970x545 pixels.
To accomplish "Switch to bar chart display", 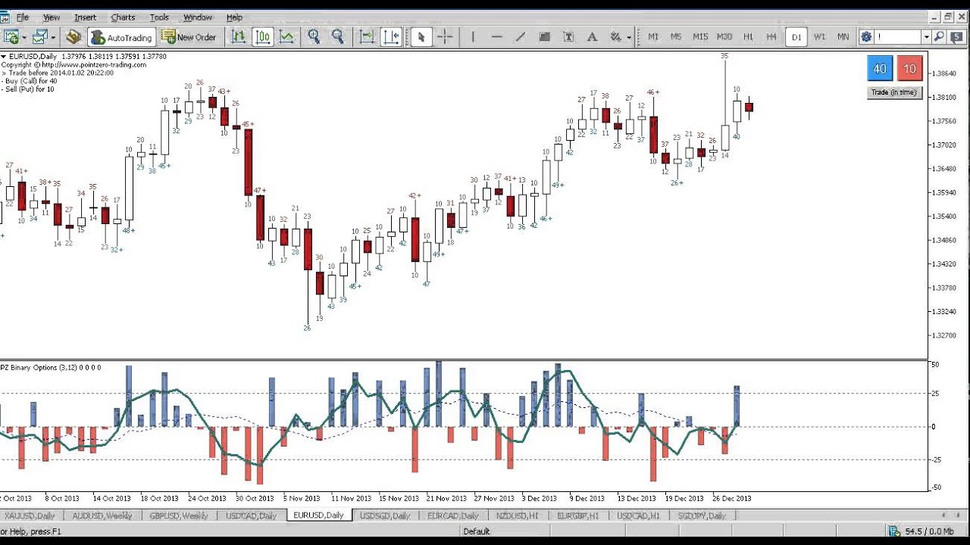I will (239, 36).
